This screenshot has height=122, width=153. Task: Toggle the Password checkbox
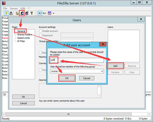[x=41, y=35]
